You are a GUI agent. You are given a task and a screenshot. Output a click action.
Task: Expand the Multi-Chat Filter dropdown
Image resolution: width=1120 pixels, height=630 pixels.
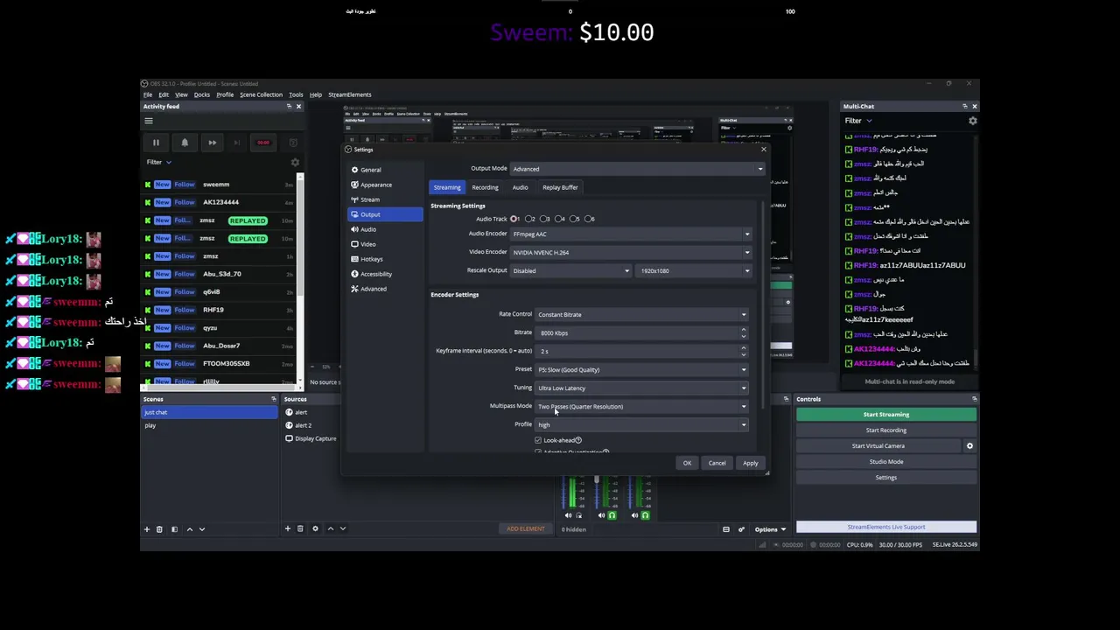point(858,121)
